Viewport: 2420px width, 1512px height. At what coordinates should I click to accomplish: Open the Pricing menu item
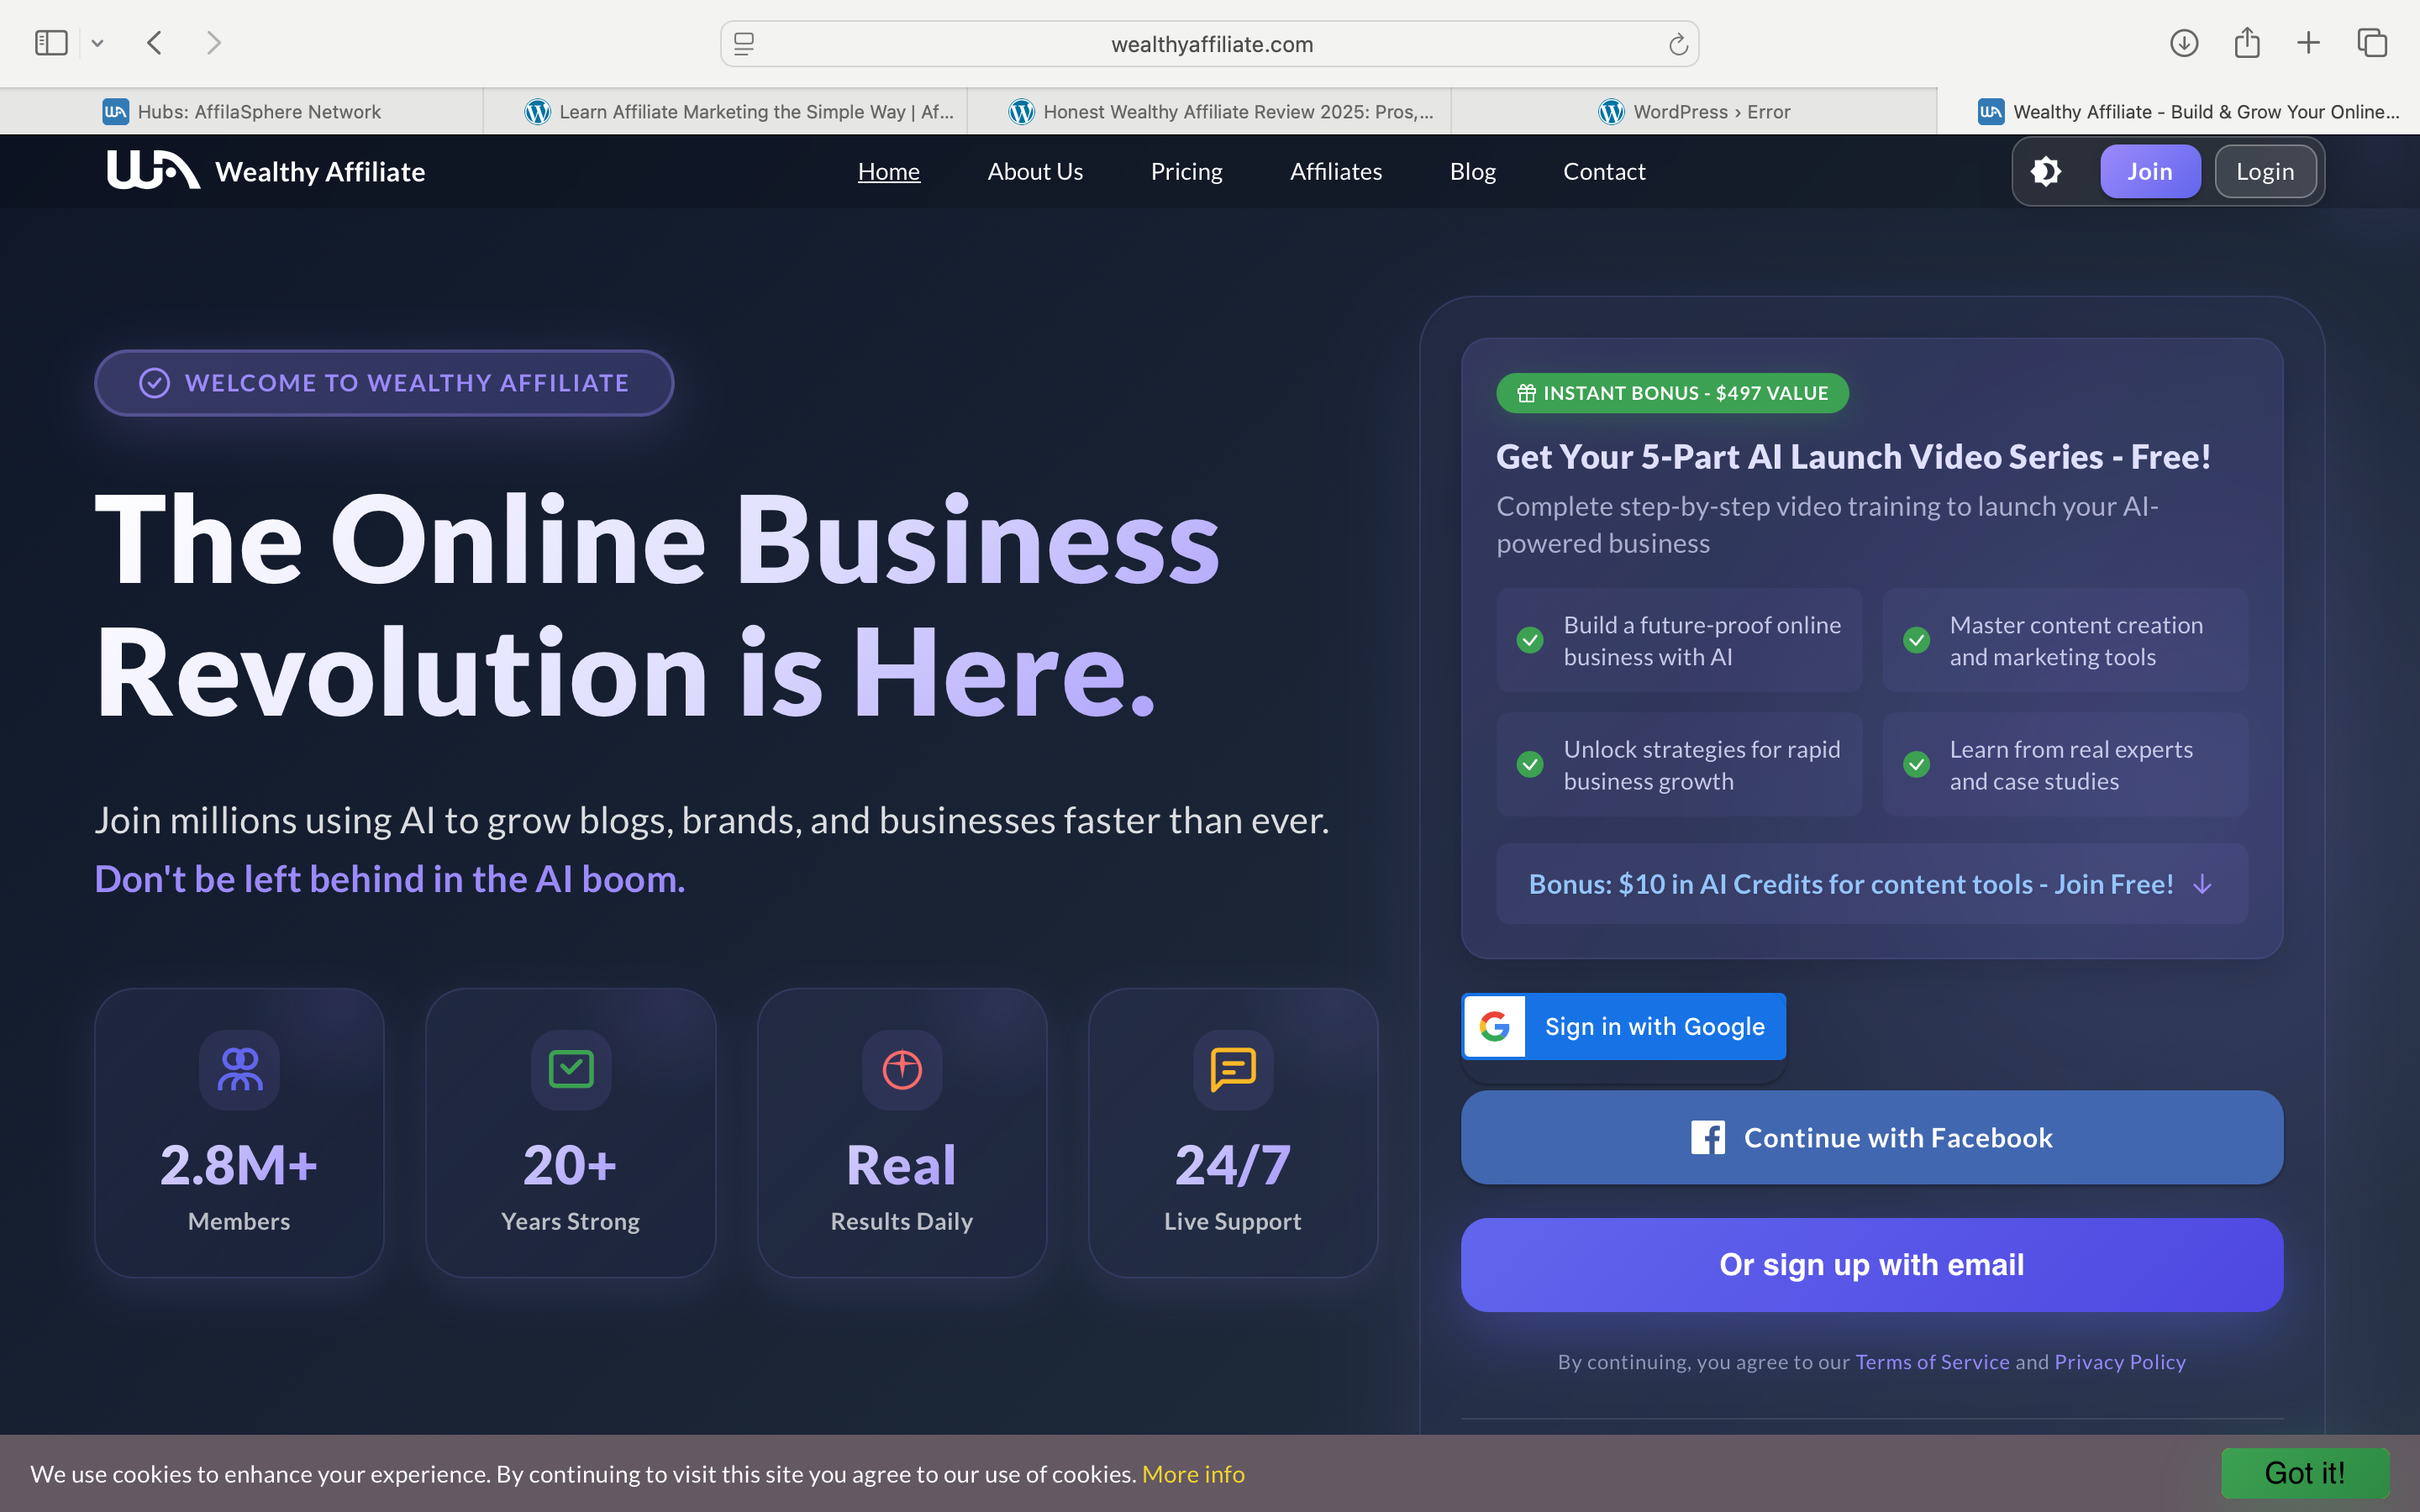pyautogui.click(x=1186, y=171)
